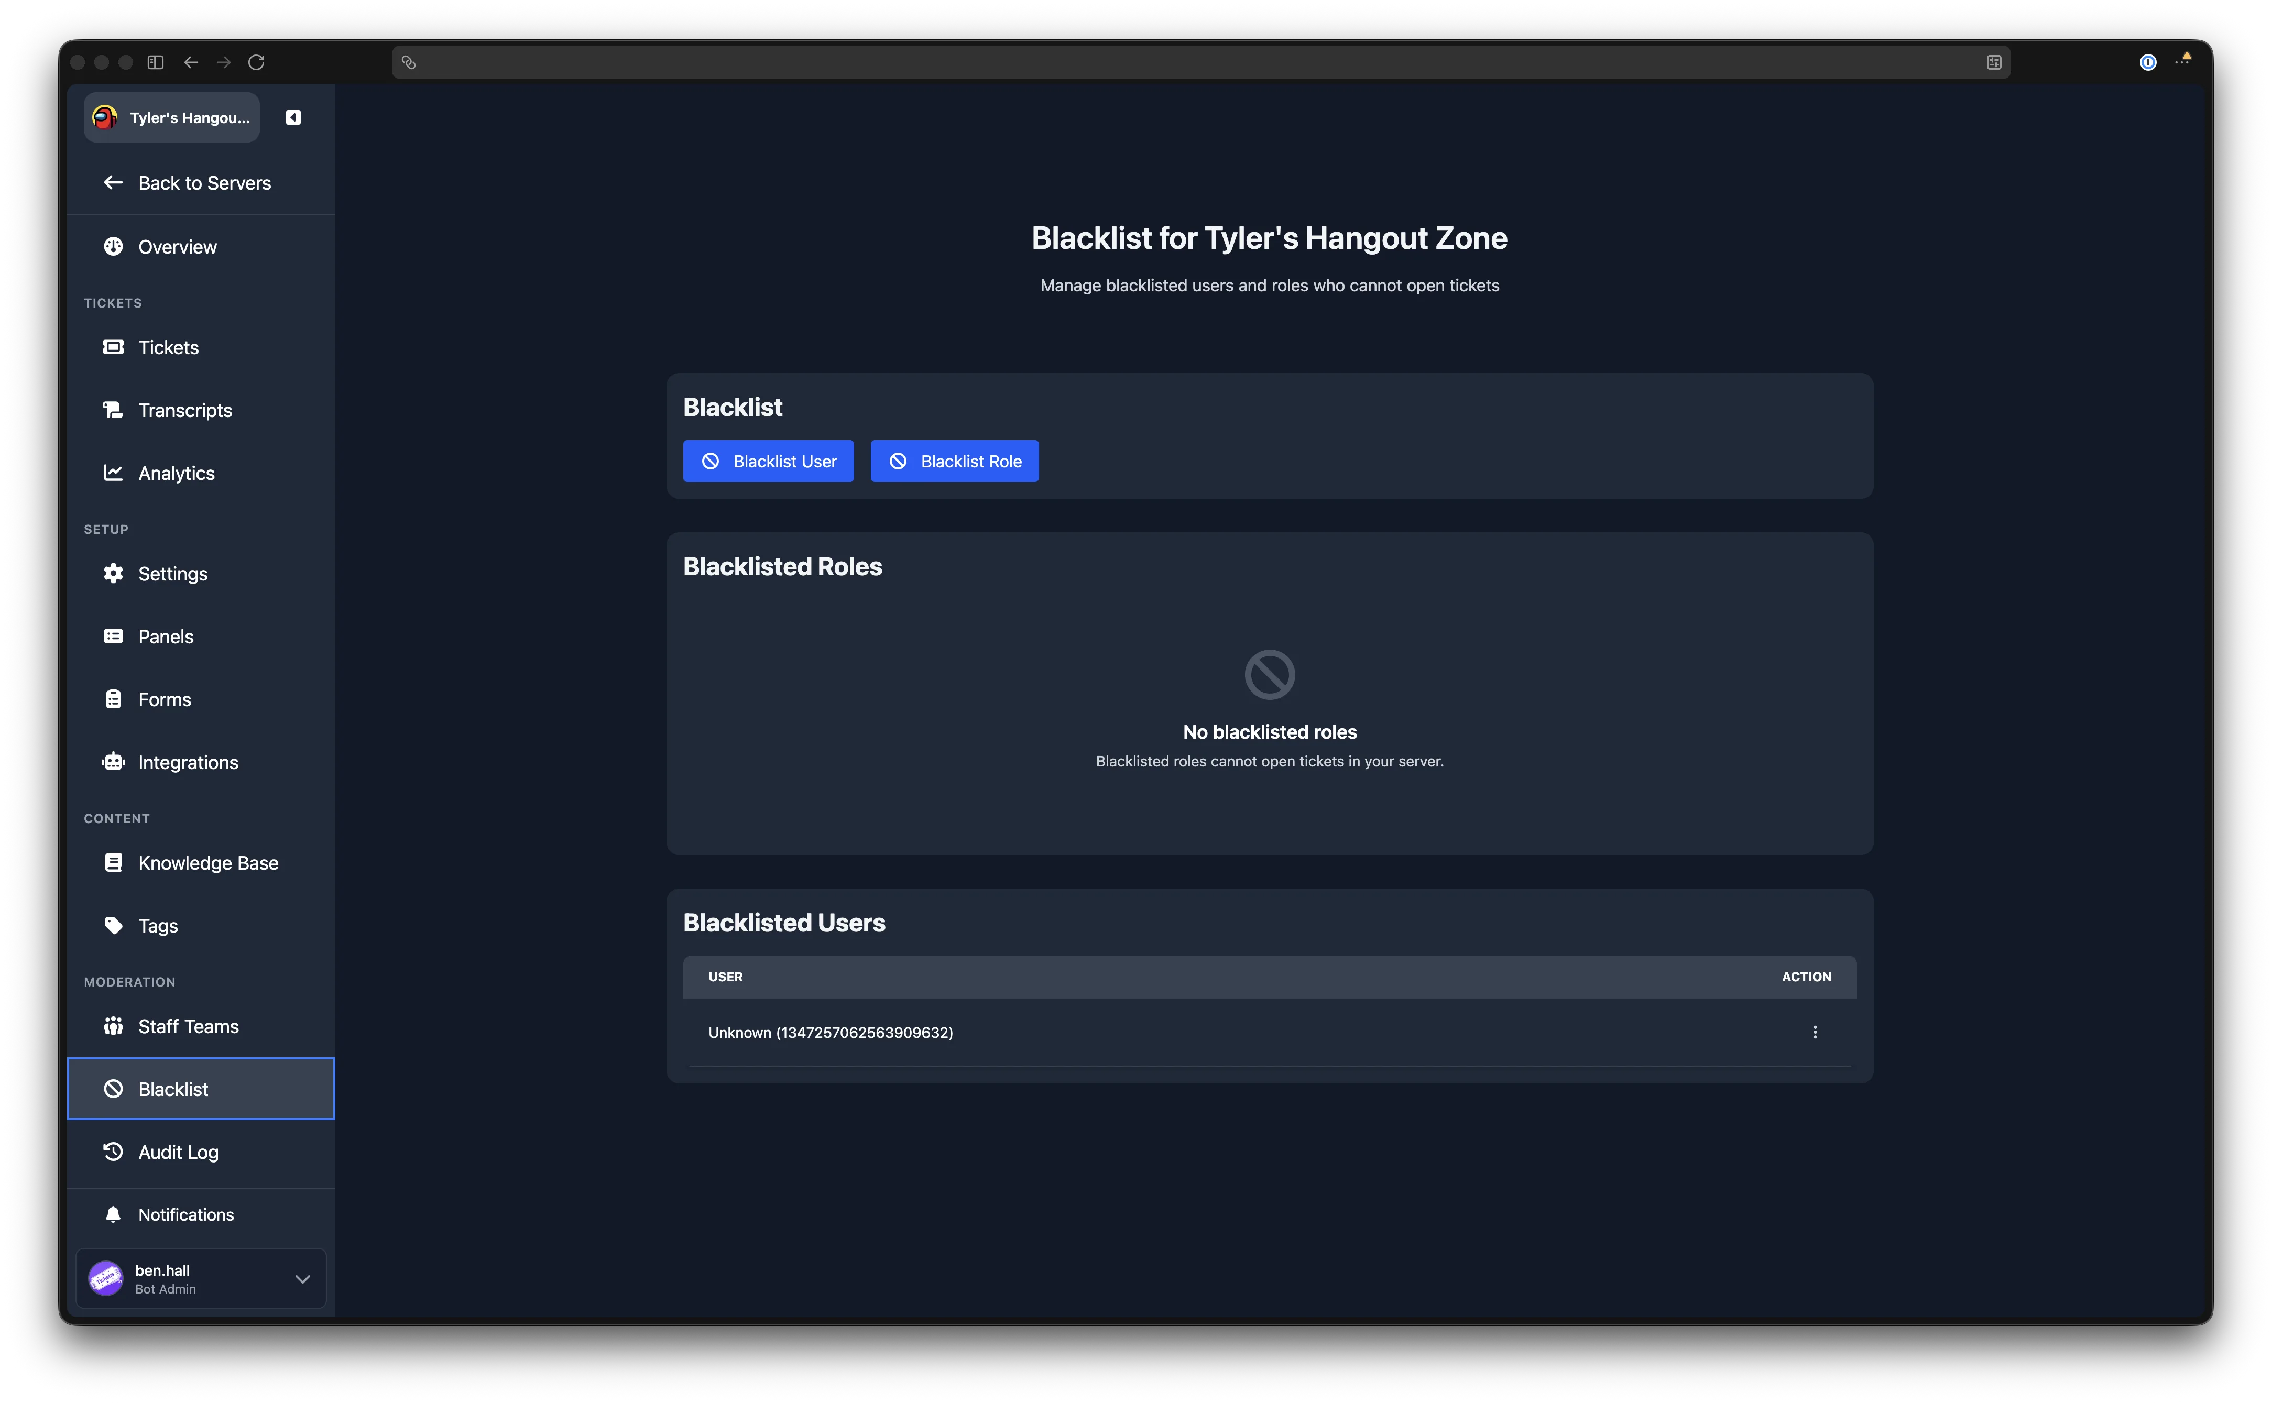This screenshot has height=1403, width=2272.
Task: Click the ACTION column header
Action: (1806, 977)
